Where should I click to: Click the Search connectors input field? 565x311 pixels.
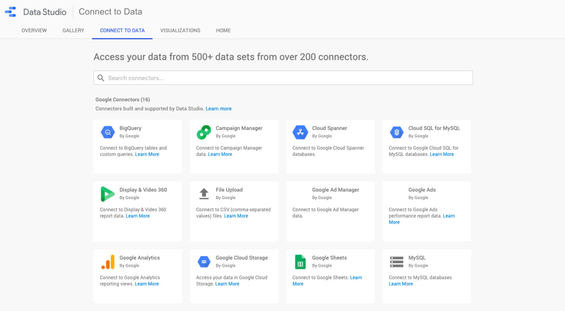[x=283, y=78]
